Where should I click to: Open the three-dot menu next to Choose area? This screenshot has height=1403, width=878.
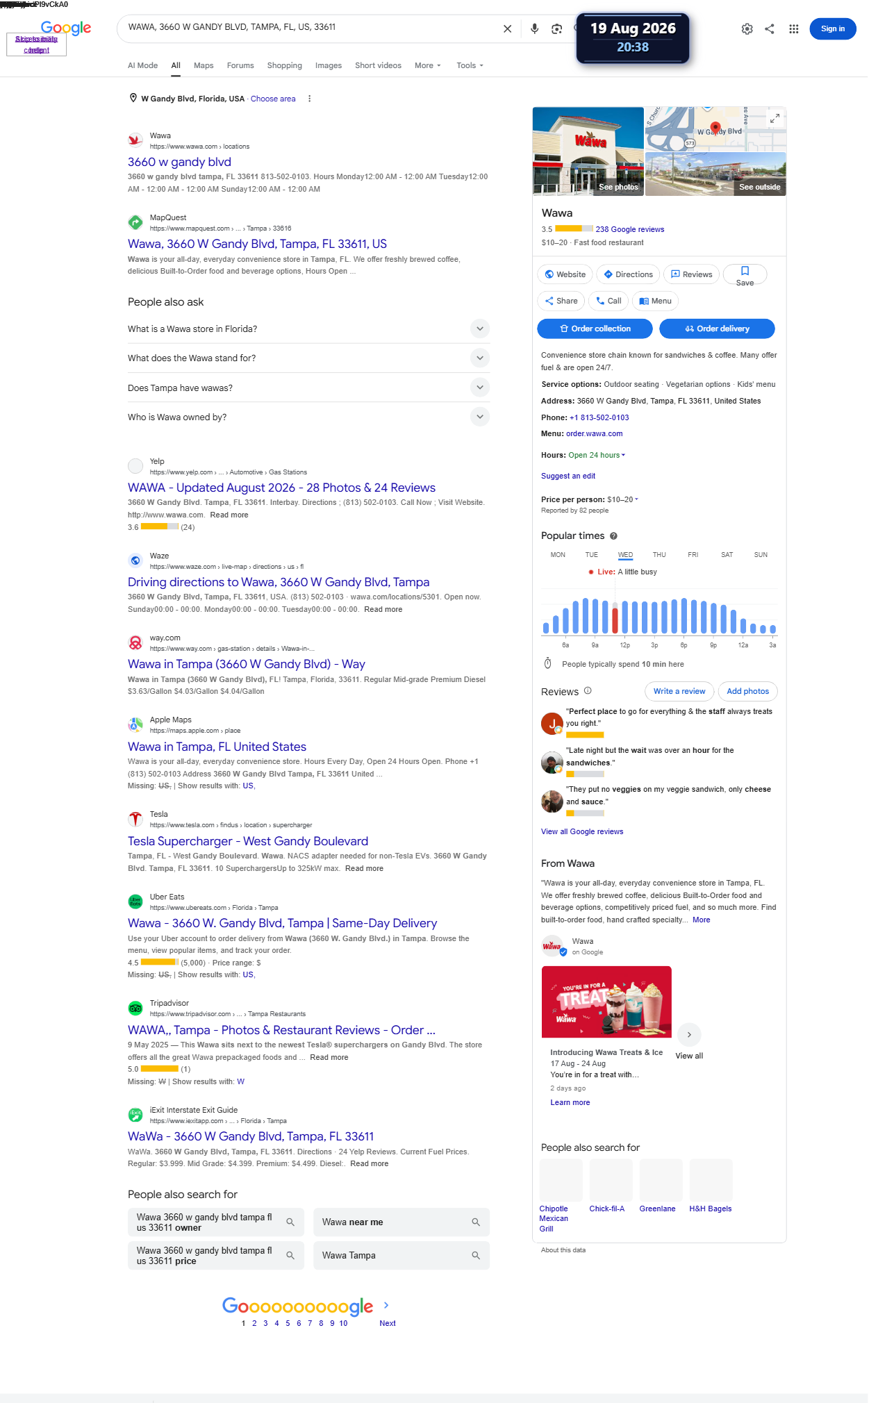coord(309,99)
